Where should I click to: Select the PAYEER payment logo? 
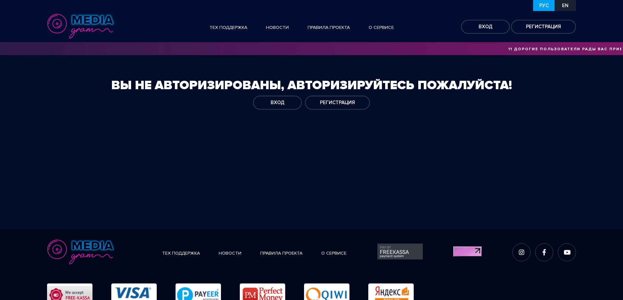[198, 293]
